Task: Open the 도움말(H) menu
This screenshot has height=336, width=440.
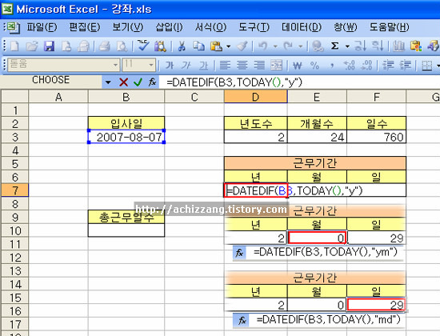Action: point(389,27)
